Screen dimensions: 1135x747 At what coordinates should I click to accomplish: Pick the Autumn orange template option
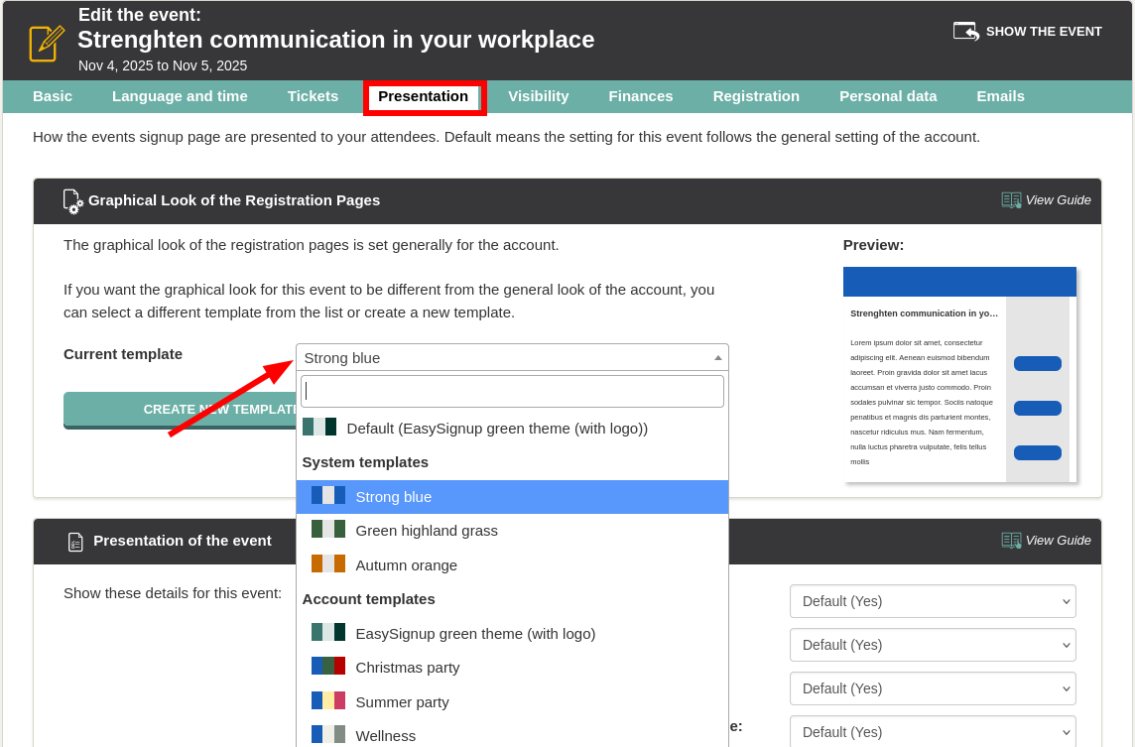coord(406,565)
